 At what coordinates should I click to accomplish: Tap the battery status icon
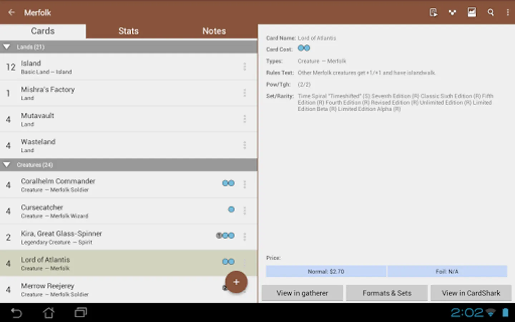(x=505, y=313)
